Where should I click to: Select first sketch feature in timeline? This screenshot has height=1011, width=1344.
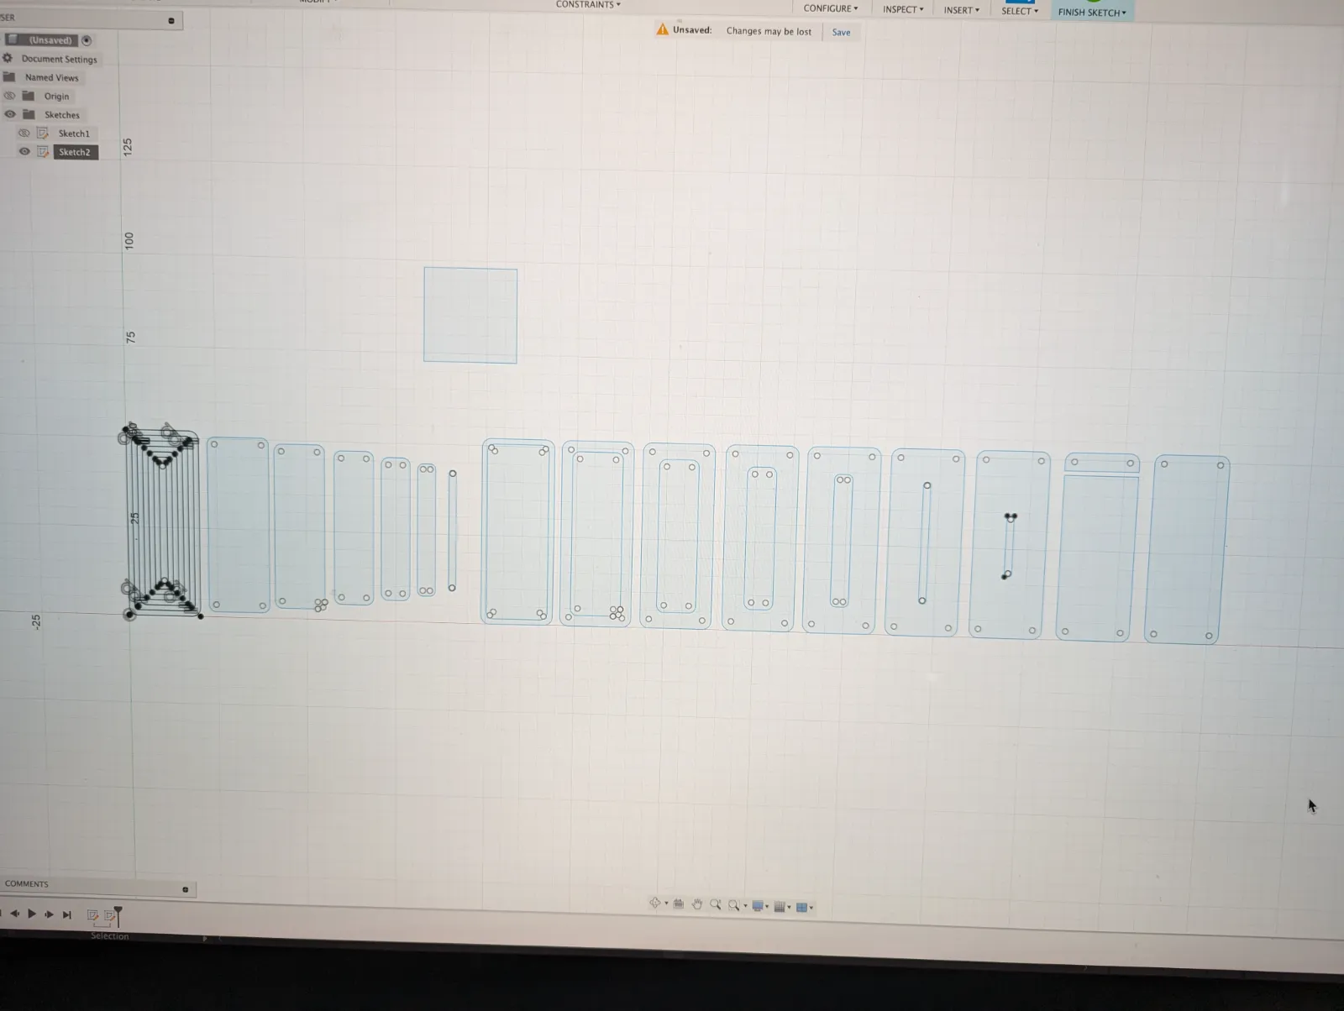pyautogui.click(x=92, y=915)
